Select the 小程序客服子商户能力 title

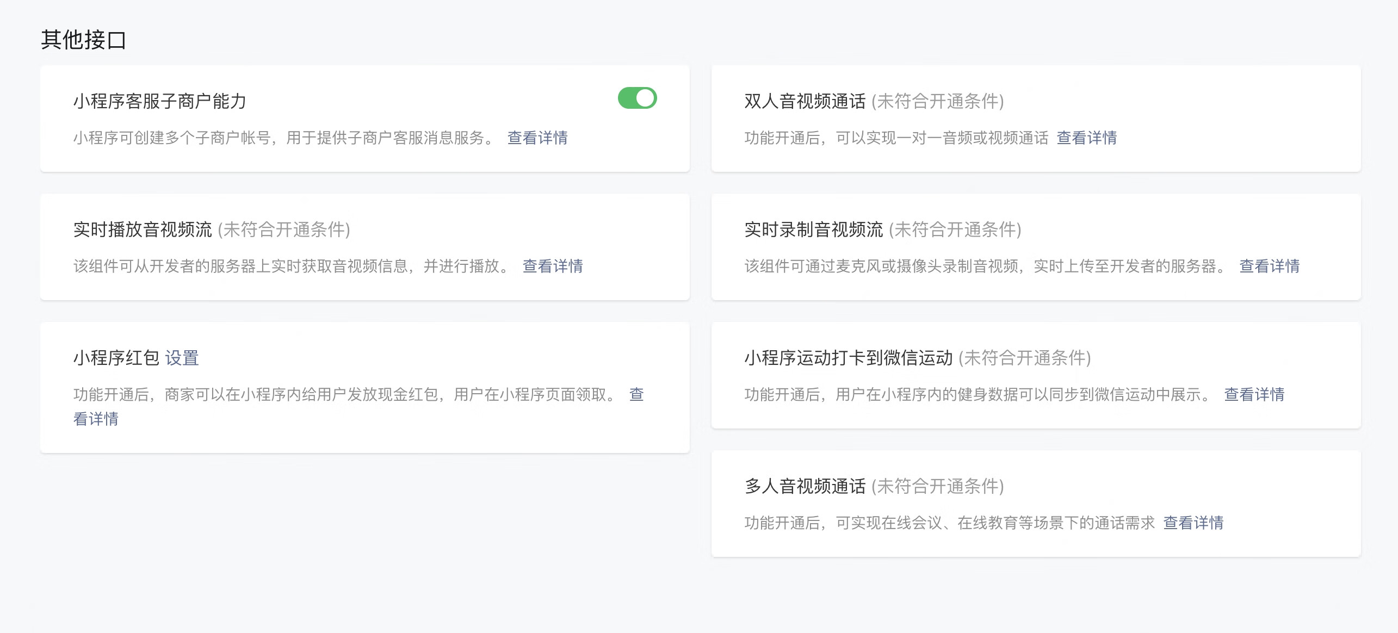point(160,102)
